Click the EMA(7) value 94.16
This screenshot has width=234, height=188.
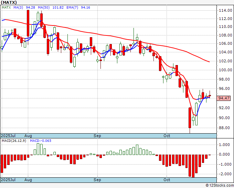[85, 8]
